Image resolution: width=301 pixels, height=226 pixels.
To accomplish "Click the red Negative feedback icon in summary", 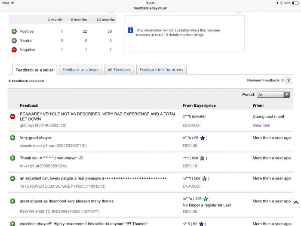I will click(14, 50).
